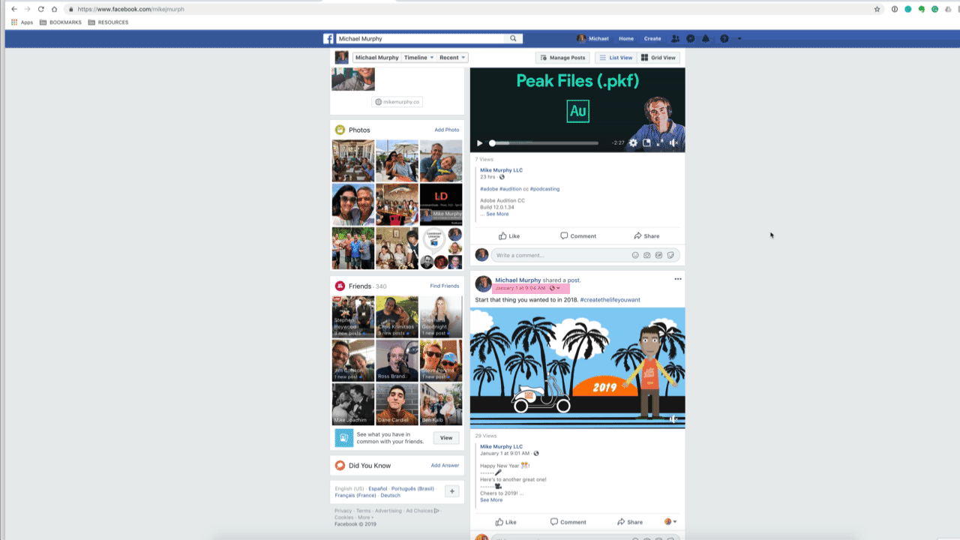Open the Apps shortcut in bookmarks bar
The height and width of the screenshot is (540, 960).
pyautogui.click(x=22, y=22)
